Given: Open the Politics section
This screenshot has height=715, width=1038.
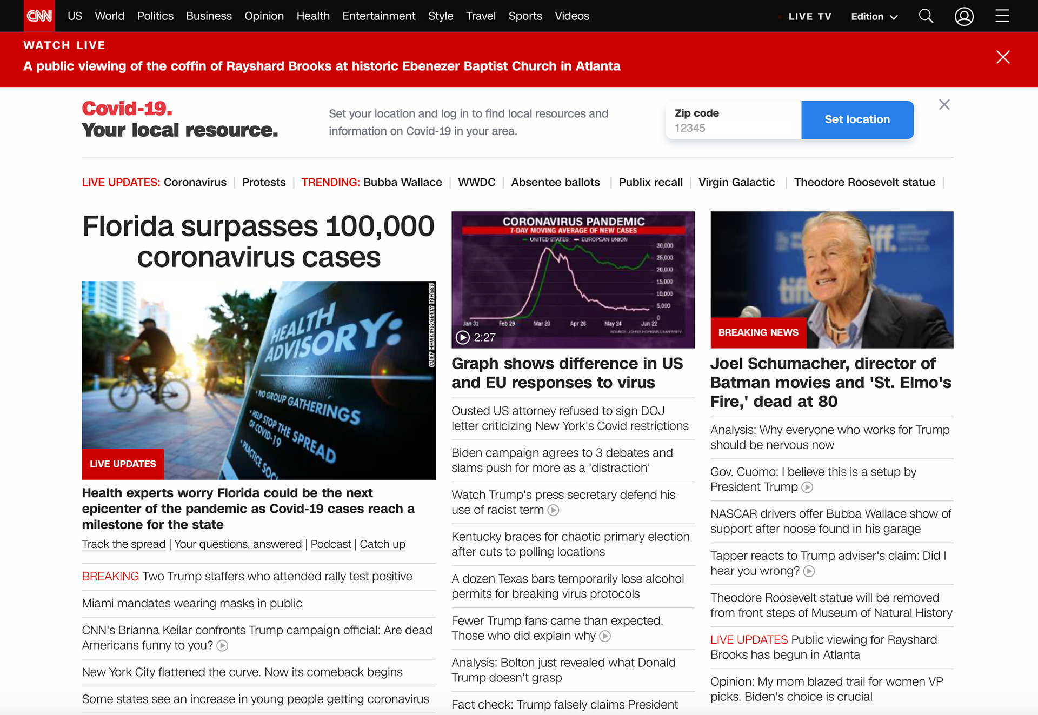Looking at the screenshot, I should (x=155, y=16).
